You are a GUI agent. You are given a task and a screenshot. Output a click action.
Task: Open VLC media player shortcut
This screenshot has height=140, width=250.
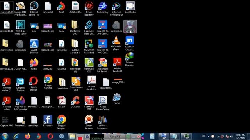116,43
